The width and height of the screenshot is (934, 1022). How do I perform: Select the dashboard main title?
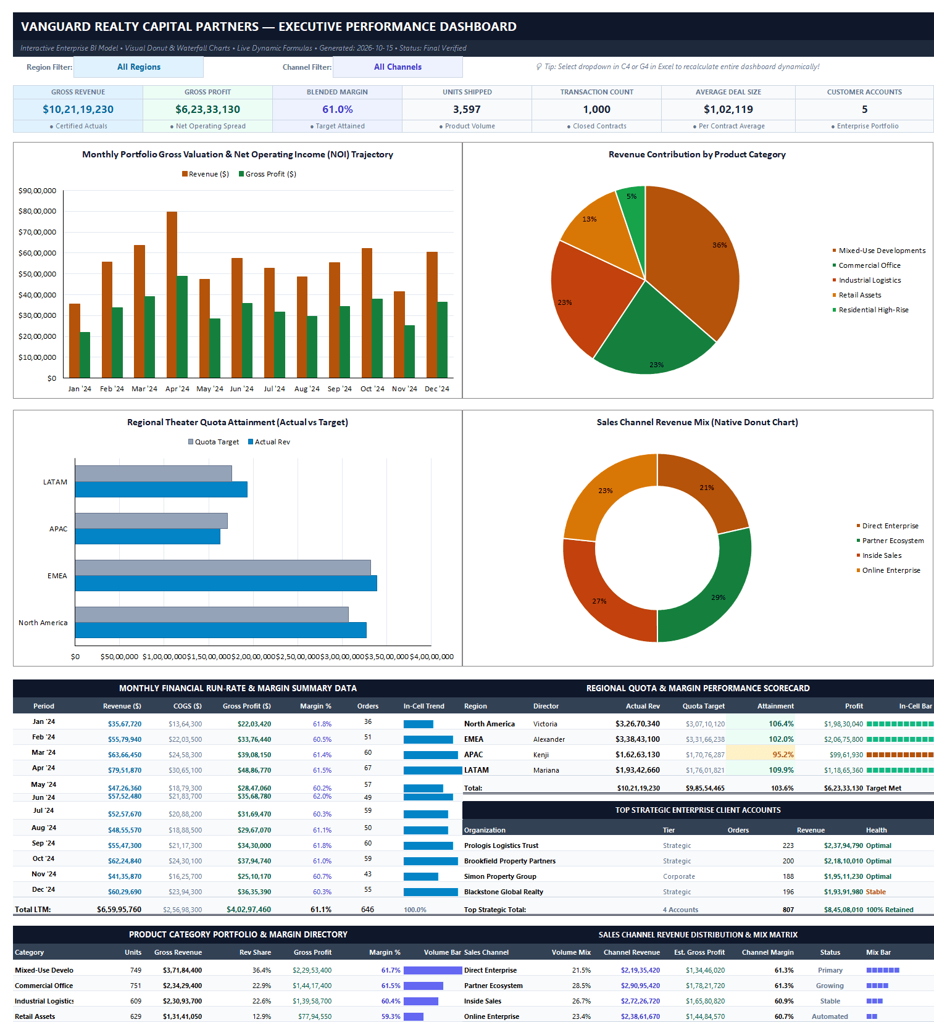pyautogui.click(x=269, y=27)
